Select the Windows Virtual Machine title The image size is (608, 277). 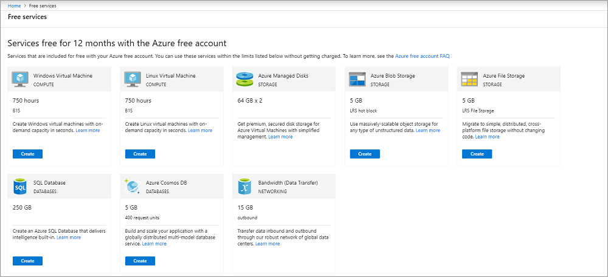[x=63, y=76]
